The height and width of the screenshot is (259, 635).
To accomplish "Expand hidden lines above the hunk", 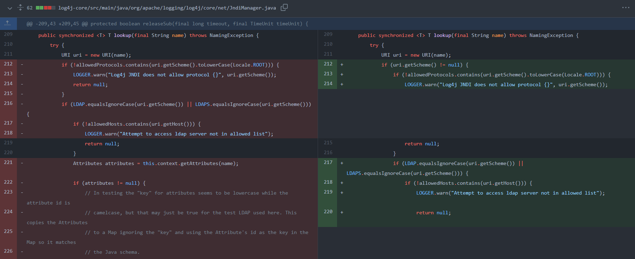I will [8, 23].
